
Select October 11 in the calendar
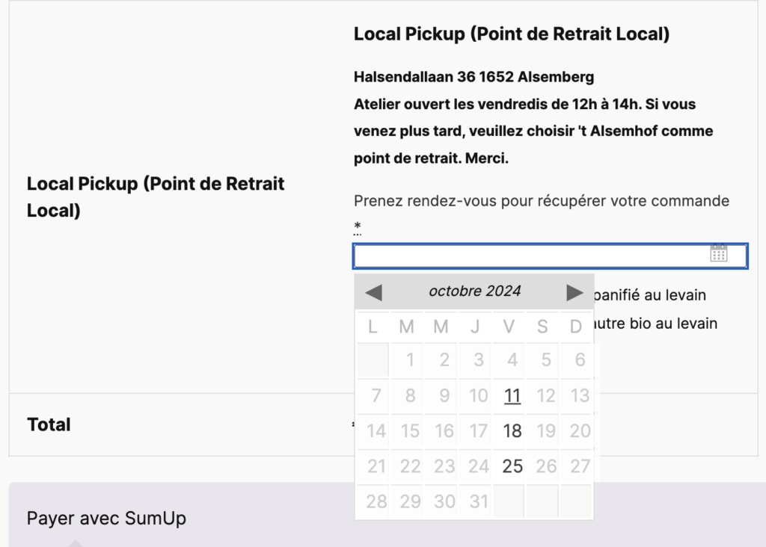(x=512, y=395)
